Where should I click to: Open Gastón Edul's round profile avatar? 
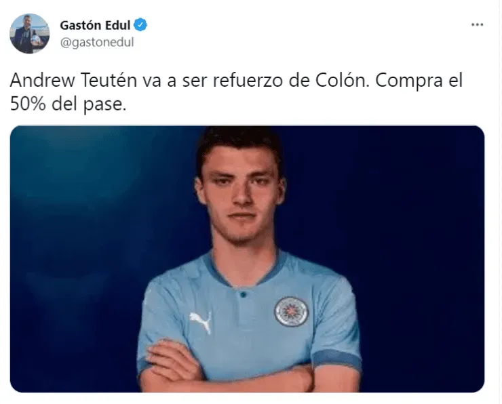click(29, 33)
